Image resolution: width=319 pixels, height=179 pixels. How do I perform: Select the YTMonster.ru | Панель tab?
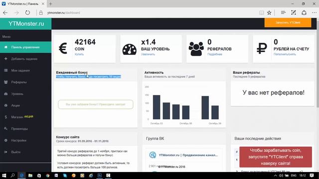coord(23,3)
